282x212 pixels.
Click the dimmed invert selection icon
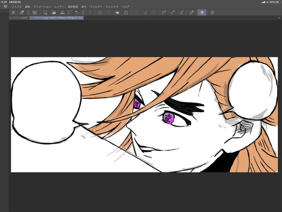tap(136, 12)
